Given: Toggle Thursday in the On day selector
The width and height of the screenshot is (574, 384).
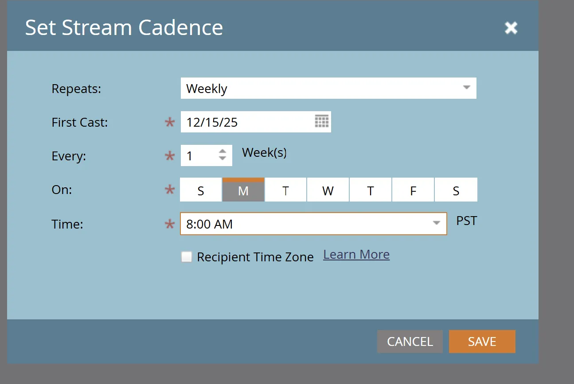Looking at the screenshot, I should pos(371,190).
